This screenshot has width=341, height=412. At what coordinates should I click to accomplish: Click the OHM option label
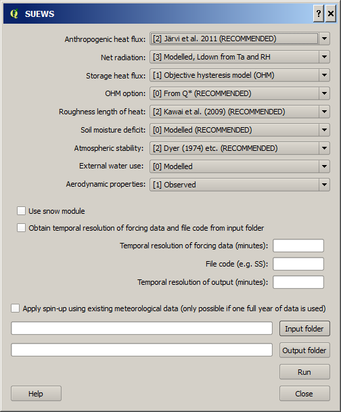pos(125,93)
